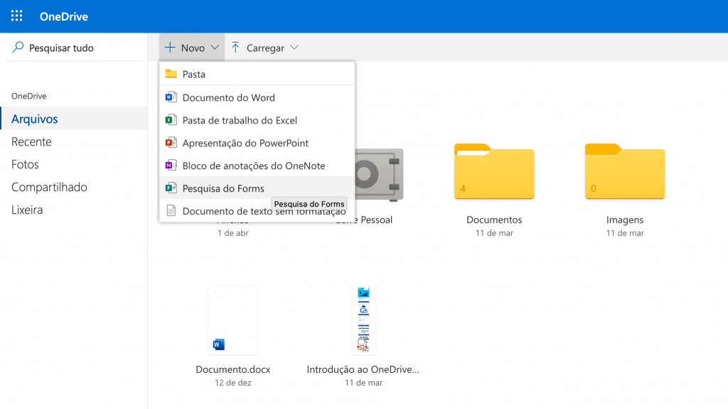
Task: Click the Word icon in the Novo menu
Action: tap(171, 97)
